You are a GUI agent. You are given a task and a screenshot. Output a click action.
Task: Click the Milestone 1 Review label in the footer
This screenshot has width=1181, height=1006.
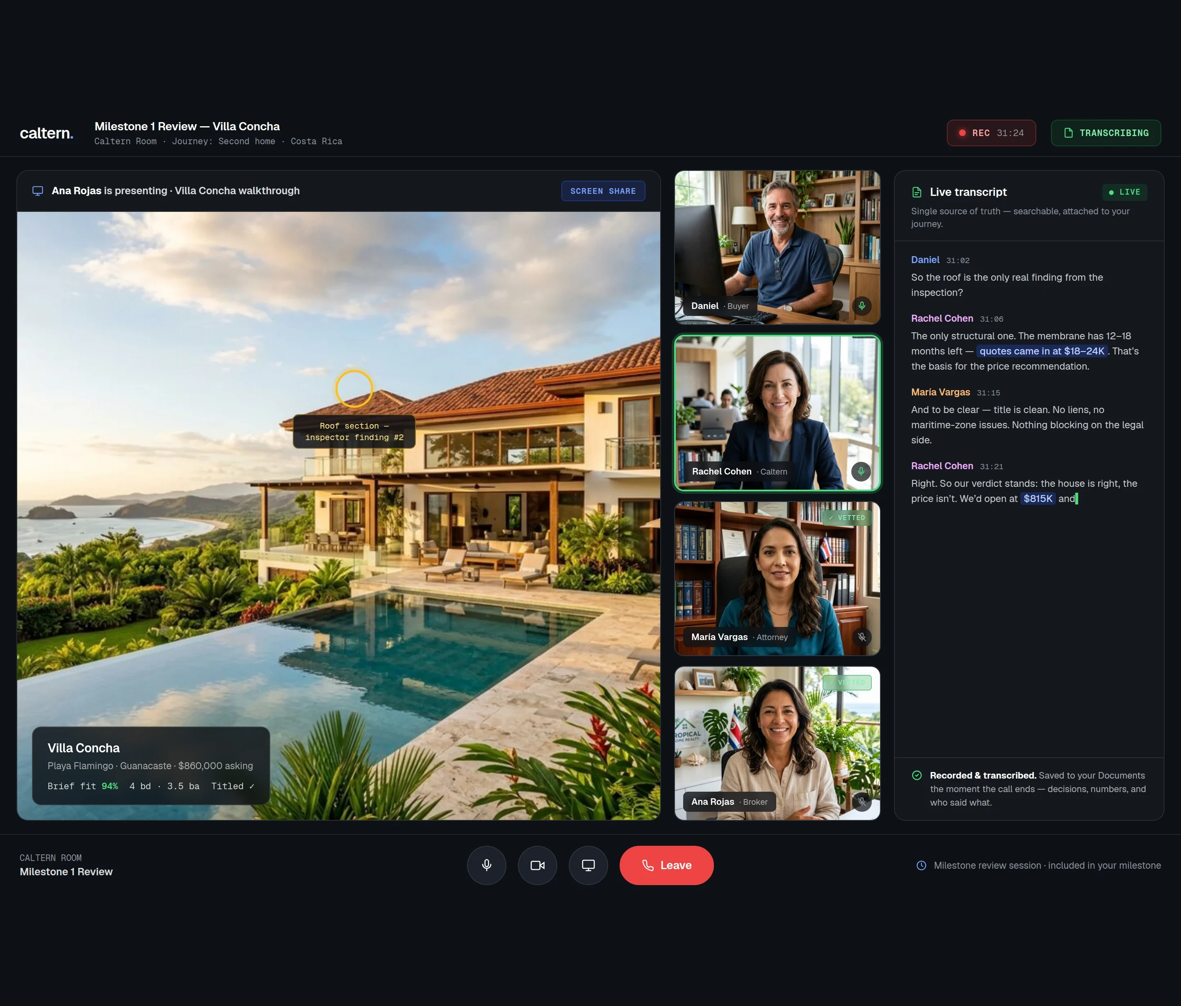coord(66,872)
